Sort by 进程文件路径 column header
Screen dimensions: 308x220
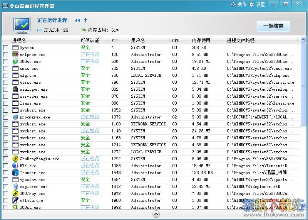pos(241,41)
